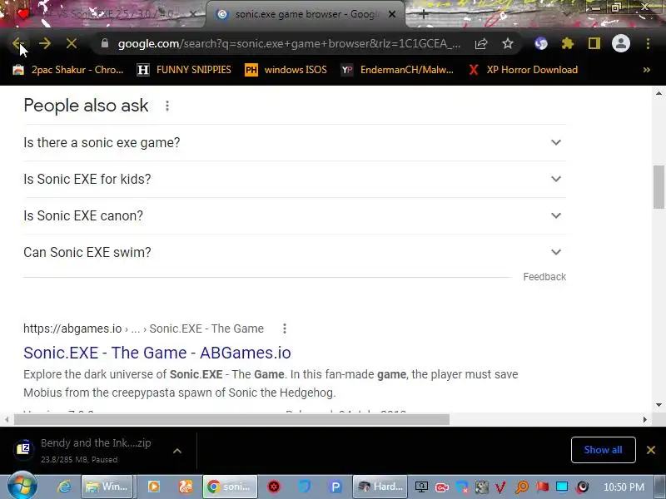Click the page scroll-up arrow

pyautogui.click(x=659, y=93)
